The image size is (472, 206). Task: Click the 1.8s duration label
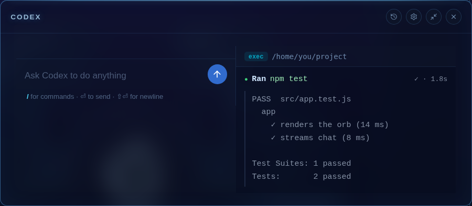(439, 79)
